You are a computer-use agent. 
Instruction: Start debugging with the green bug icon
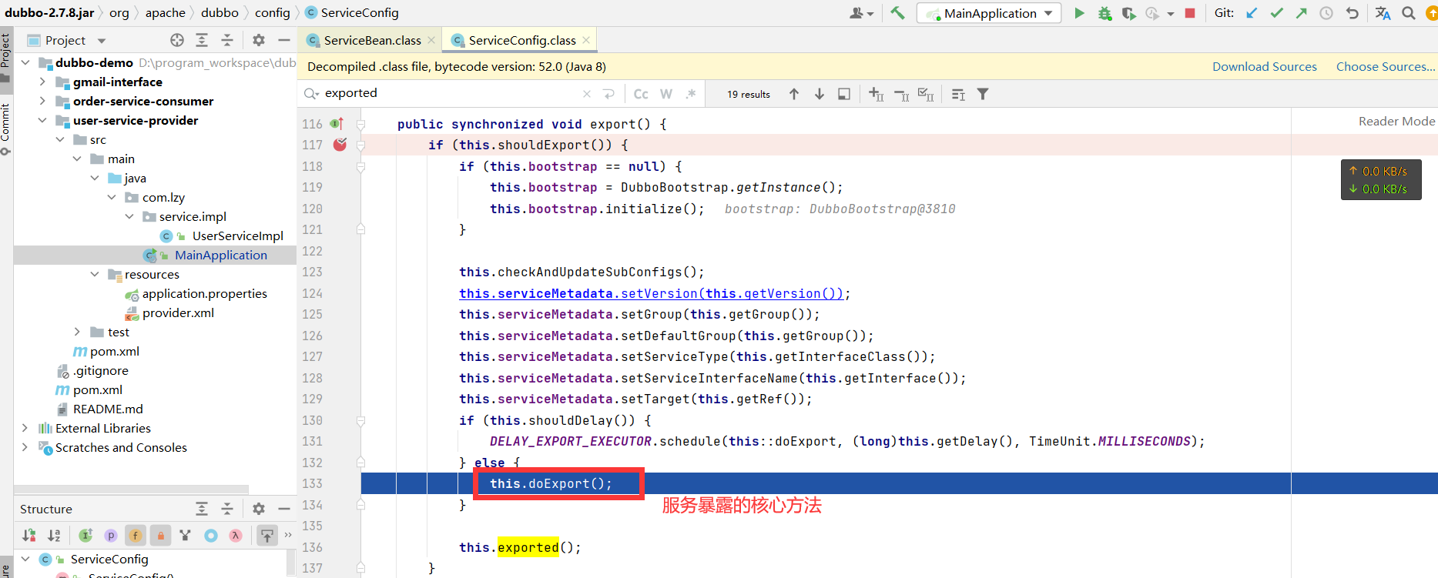pyautogui.click(x=1104, y=13)
